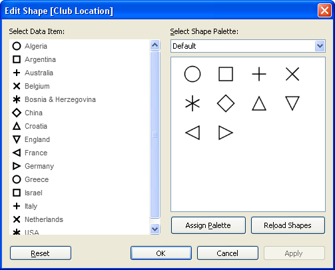Pick the asterisk shape from palette

click(192, 103)
